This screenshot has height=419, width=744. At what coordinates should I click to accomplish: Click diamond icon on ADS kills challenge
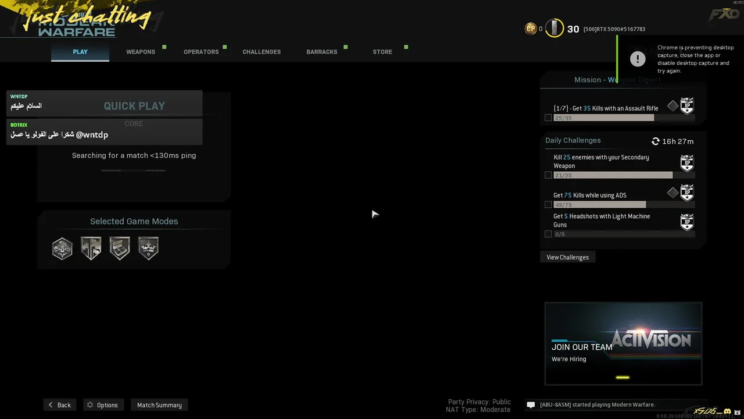pos(673,192)
